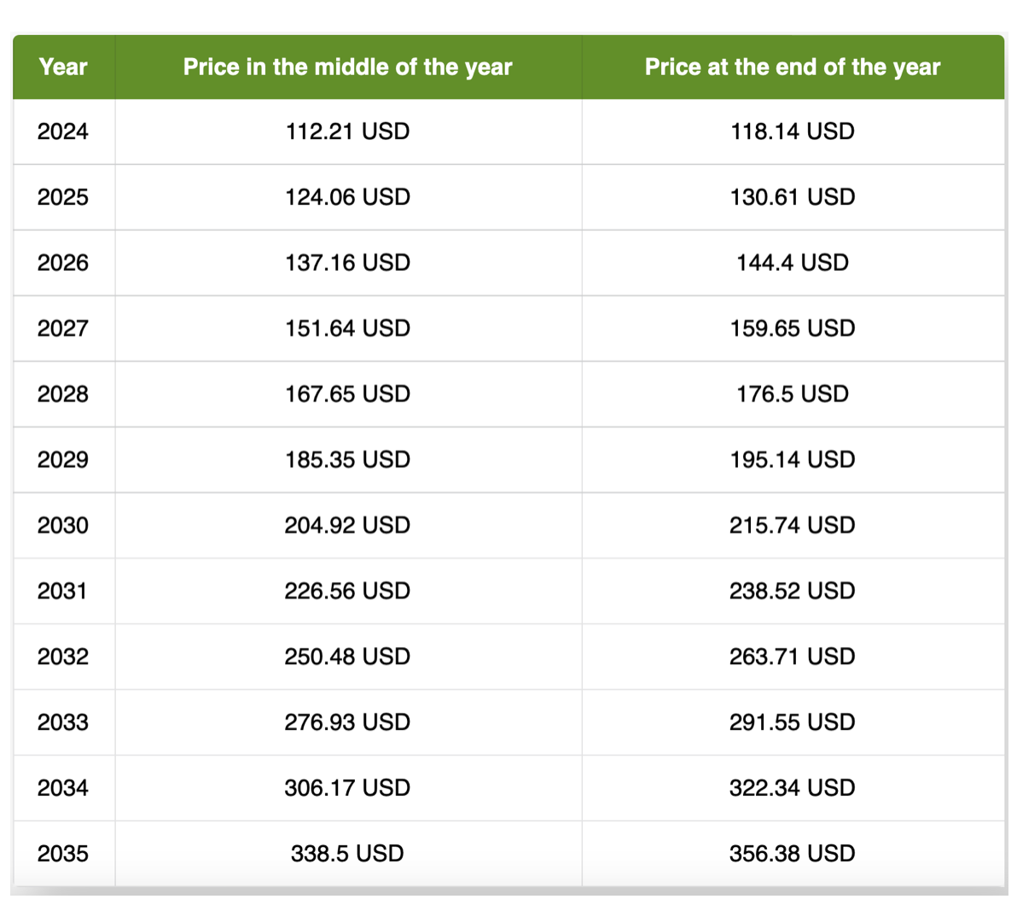Click the "Price at the end of the year" header
This screenshot has height=905, width=1017.
pos(792,67)
